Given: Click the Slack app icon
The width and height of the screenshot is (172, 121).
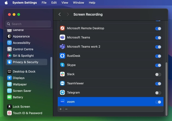Looking at the screenshot, I should tap(62, 74).
